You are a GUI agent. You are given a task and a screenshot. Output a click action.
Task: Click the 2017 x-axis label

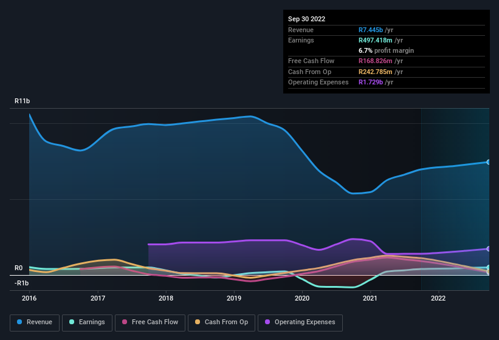coord(98,298)
